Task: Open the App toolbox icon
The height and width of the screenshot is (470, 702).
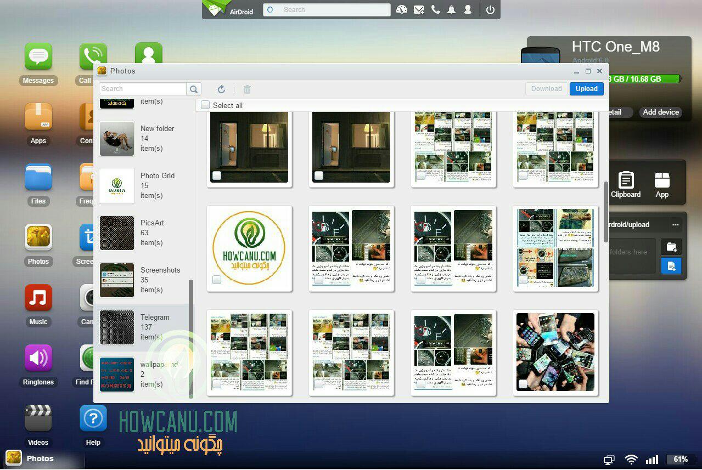Action: coord(662,185)
